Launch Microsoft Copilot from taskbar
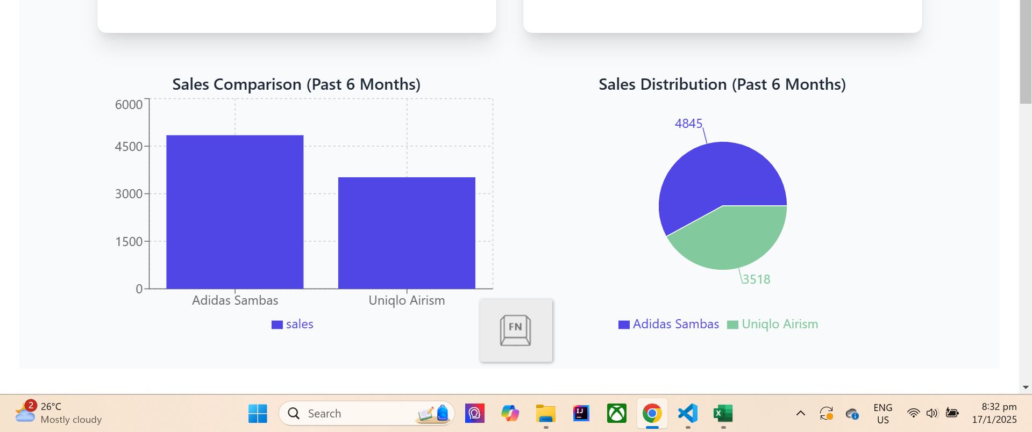This screenshot has height=432, width=1032. point(510,413)
